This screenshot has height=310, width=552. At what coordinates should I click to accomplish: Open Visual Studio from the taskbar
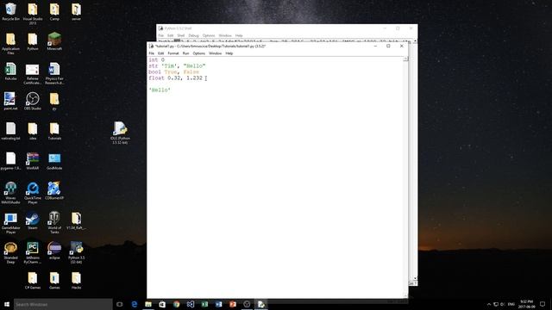pyautogui.click(x=191, y=304)
